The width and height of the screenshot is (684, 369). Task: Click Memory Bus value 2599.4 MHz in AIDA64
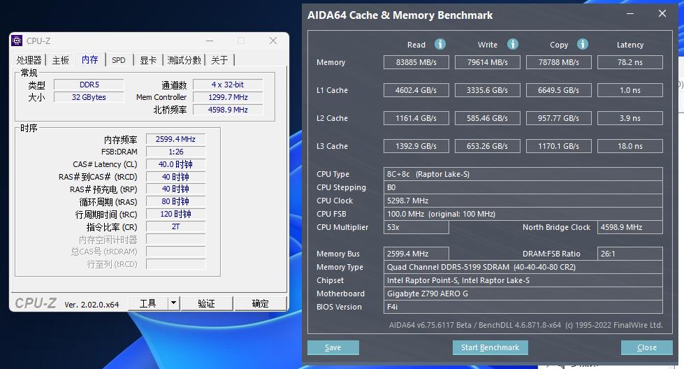[416, 254]
